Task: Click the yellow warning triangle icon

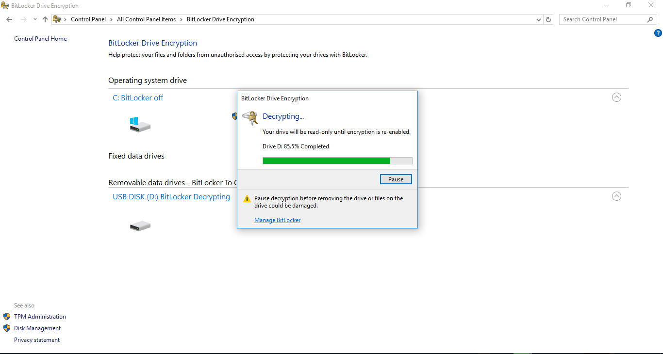Action: point(247,199)
